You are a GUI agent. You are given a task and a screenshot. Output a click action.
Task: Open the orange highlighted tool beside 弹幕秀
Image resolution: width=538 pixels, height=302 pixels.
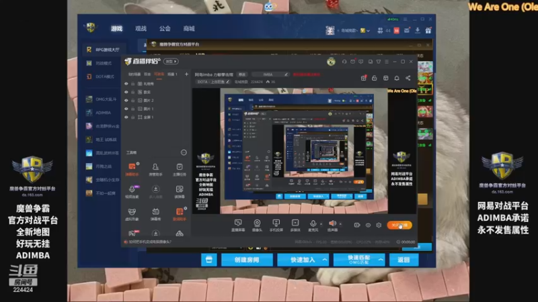click(180, 214)
